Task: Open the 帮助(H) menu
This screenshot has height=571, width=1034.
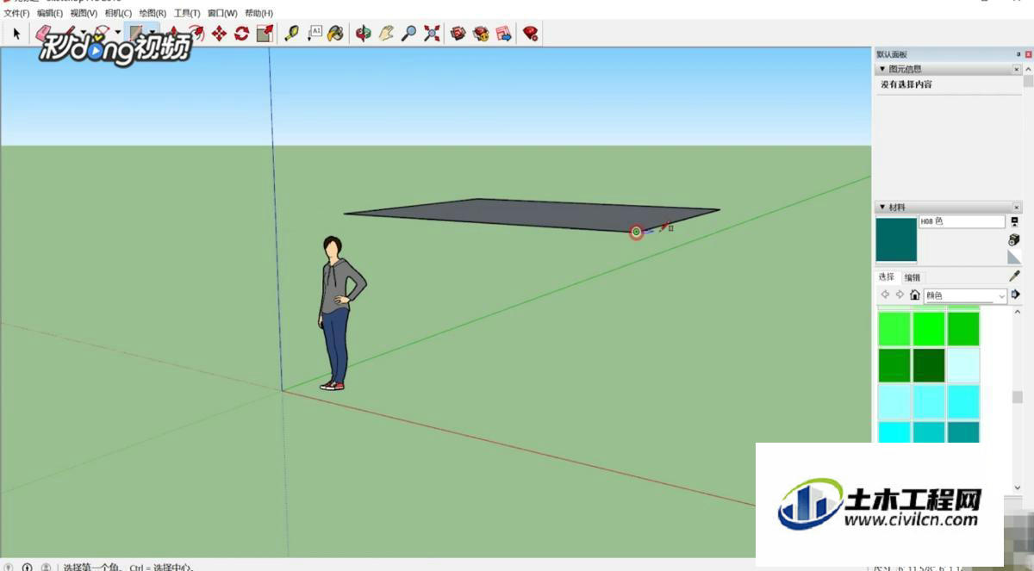Action: (258, 14)
